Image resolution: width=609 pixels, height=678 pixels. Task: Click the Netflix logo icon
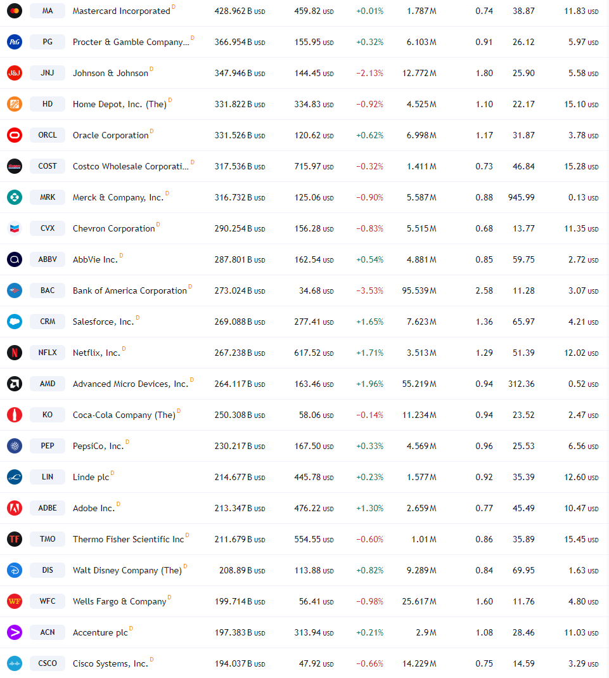[15, 353]
